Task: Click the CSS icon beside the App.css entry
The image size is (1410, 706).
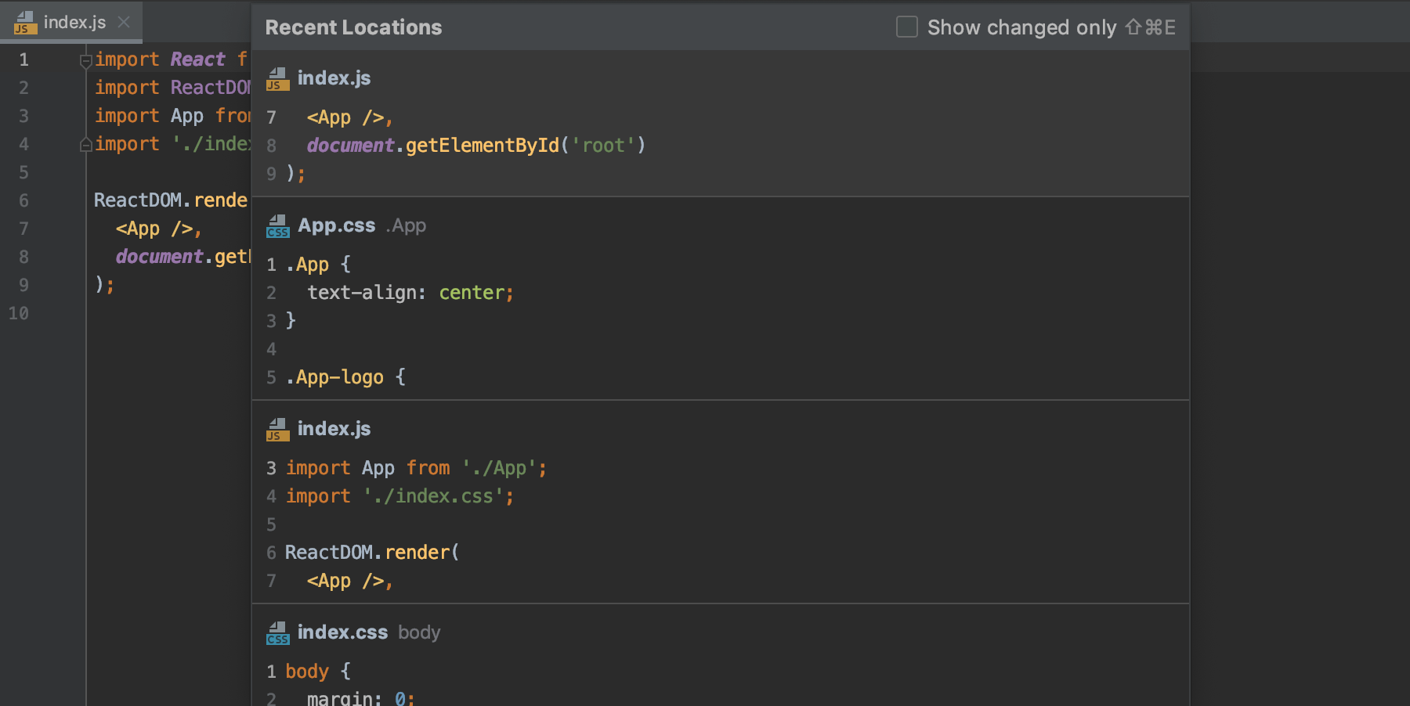Action: [x=277, y=225]
